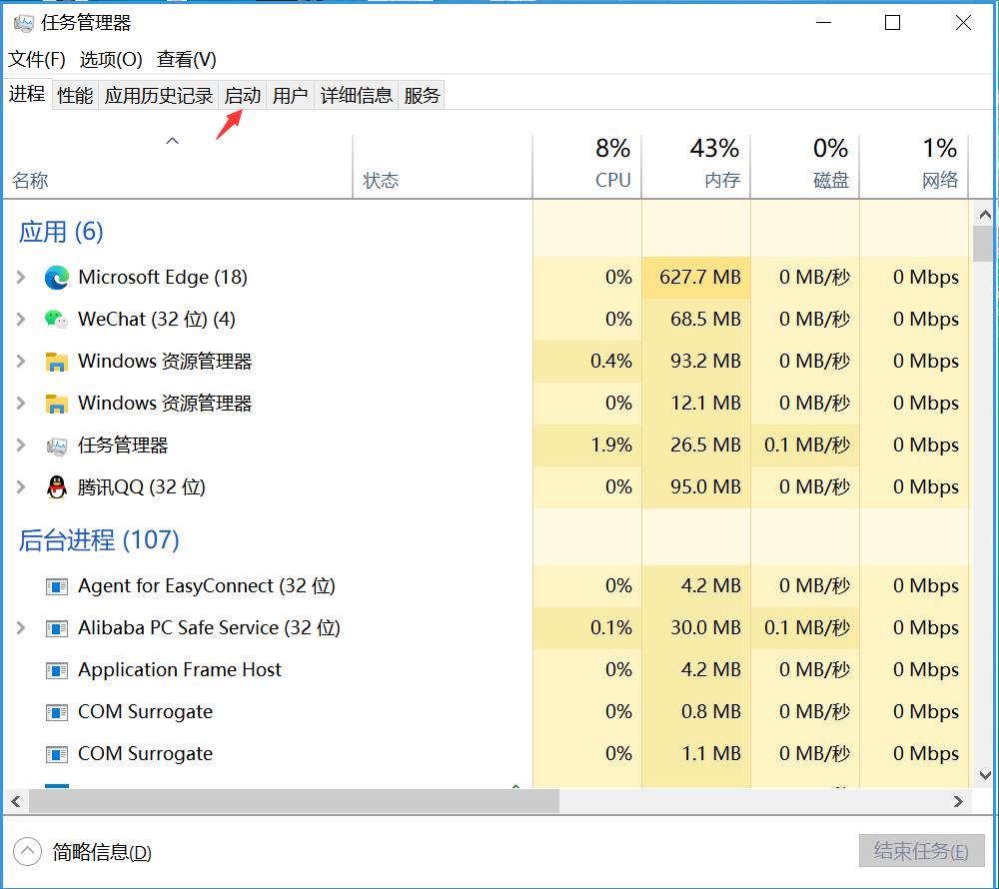Expand the WeChat process group
This screenshot has width=999, height=889.
[x=22, y=320]
